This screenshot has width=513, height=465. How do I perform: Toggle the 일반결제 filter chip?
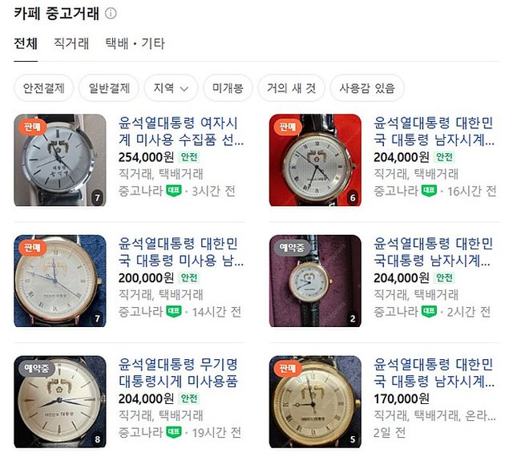[x=109, y=88]
